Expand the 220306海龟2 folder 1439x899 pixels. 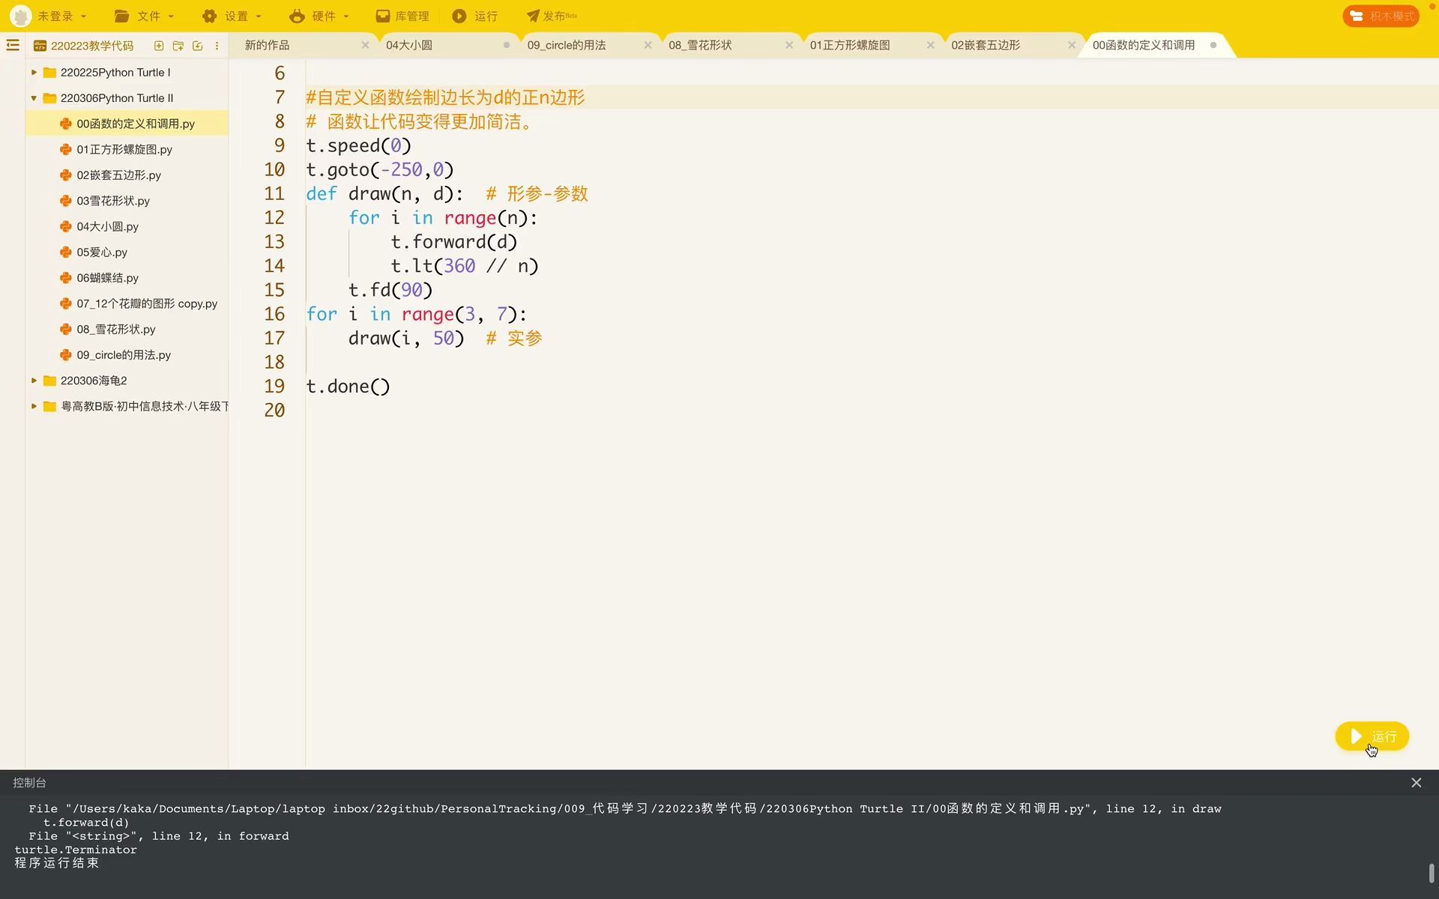coord(34,381)
